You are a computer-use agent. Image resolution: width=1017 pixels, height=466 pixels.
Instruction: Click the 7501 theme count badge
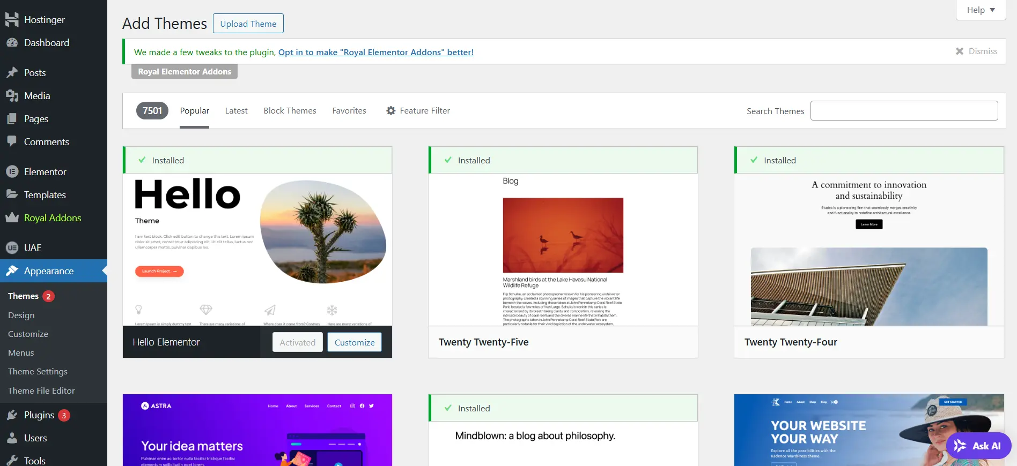point(152,111)
